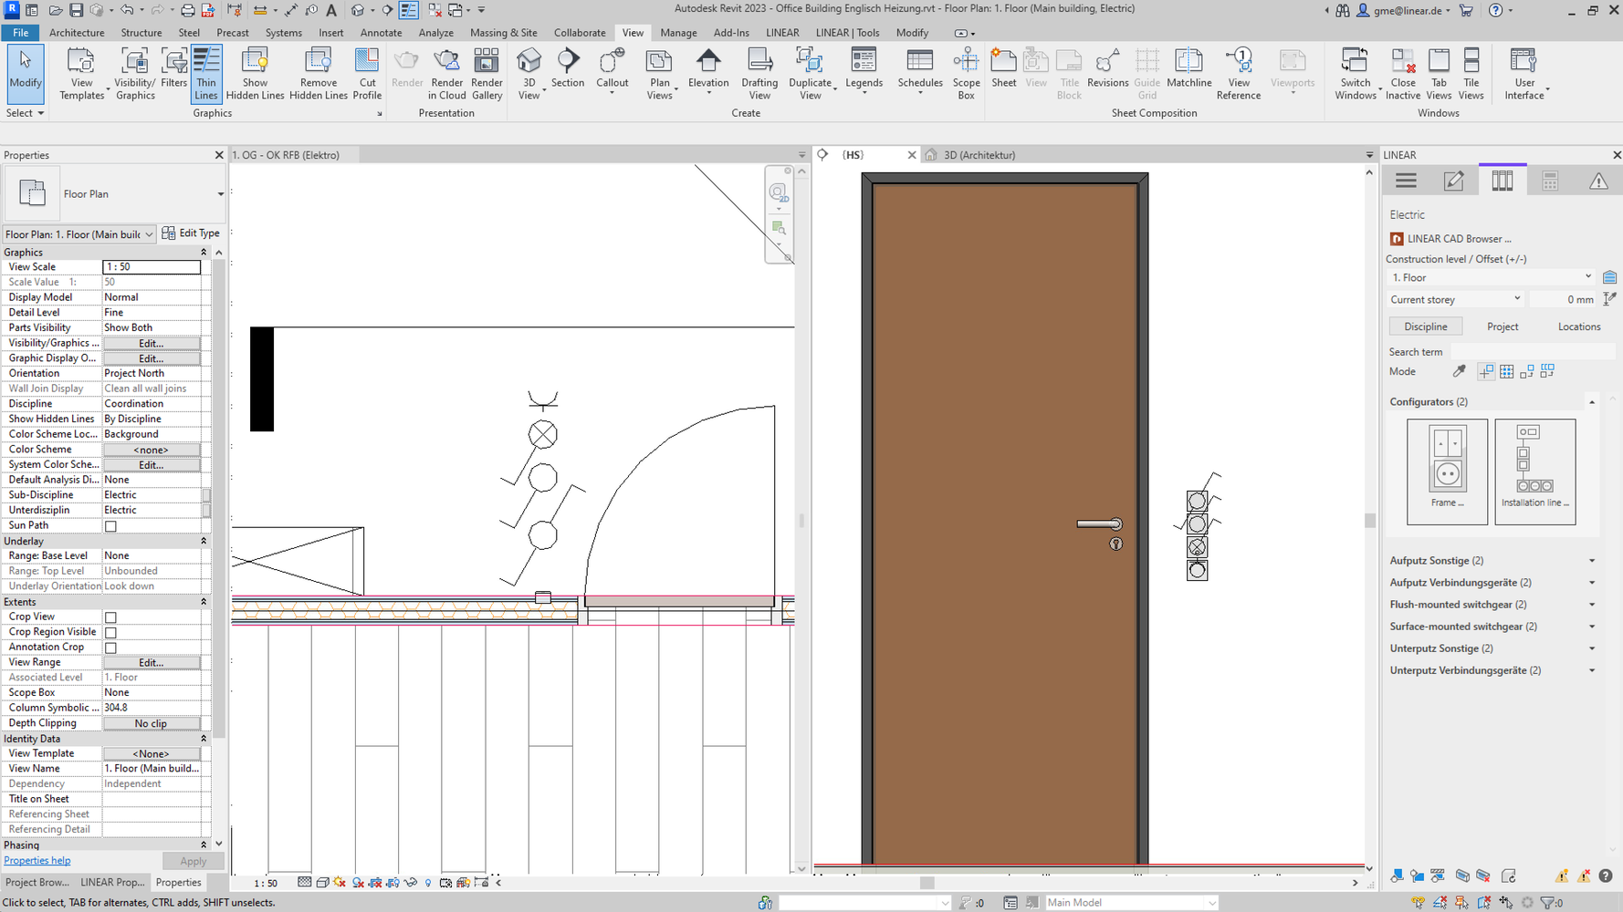
Task: Choose the Frame configurator thumbnail
Action: click(x=1447, y=471)
